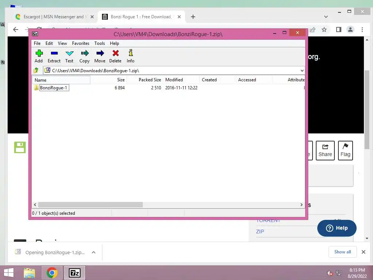Sort by Packed Size column header
The height and width of the screenshot is (280, 373).
coord(144,80)
